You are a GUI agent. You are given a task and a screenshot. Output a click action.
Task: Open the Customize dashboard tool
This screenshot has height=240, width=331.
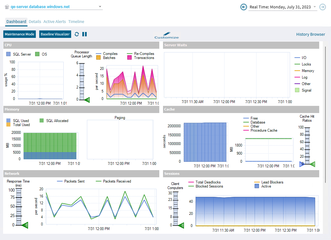(x=167, y=35)
